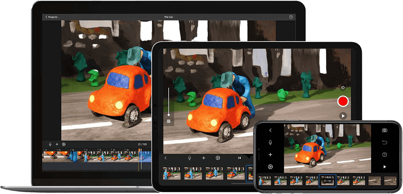The width and height of the screenshot is (403, 194).
Task: Select the blue highlighted frame on laptop timeline
Action: click(x=146, y=156)
